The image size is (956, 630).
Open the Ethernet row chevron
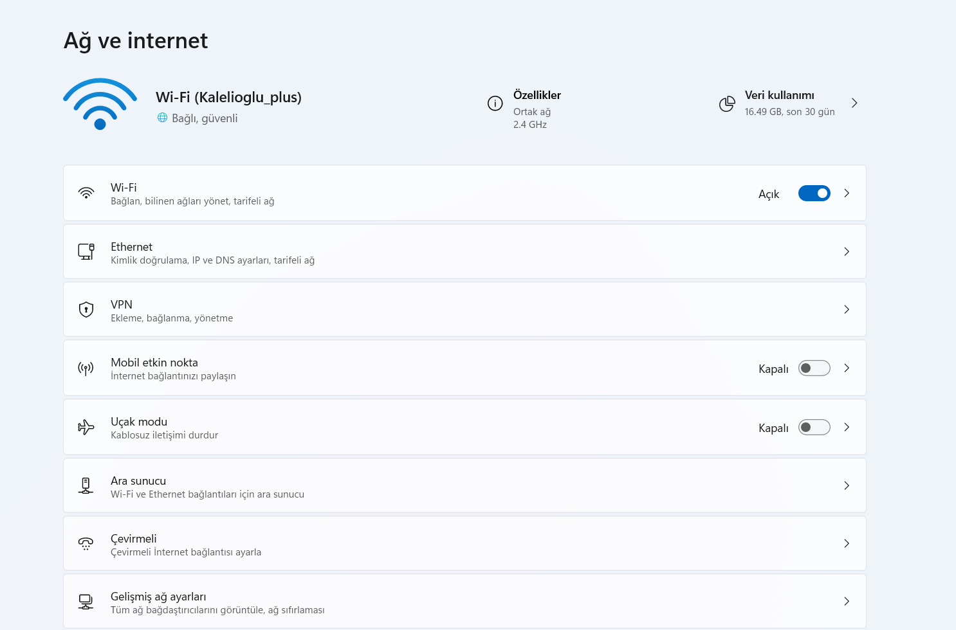tap(847, 251)
